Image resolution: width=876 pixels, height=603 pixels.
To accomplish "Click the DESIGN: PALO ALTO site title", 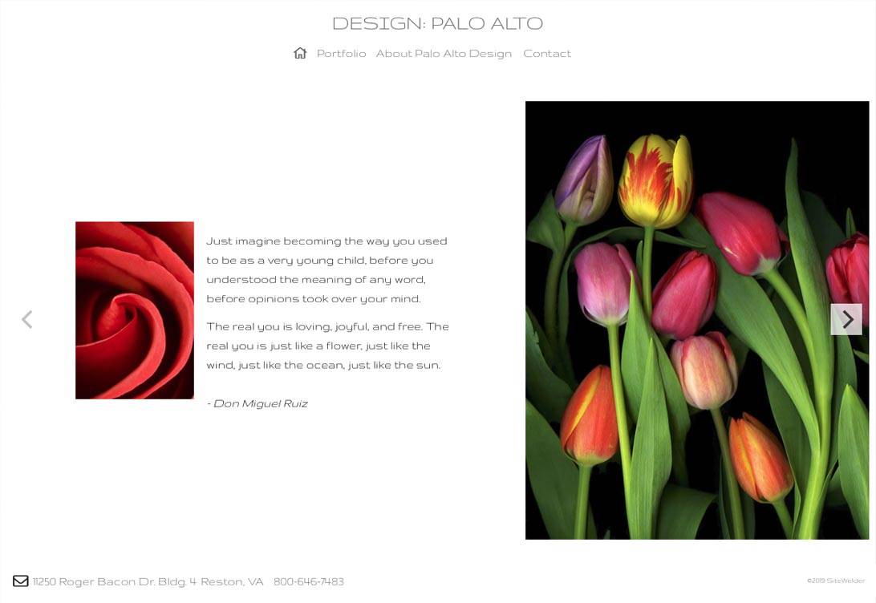I will click(437, 23).
